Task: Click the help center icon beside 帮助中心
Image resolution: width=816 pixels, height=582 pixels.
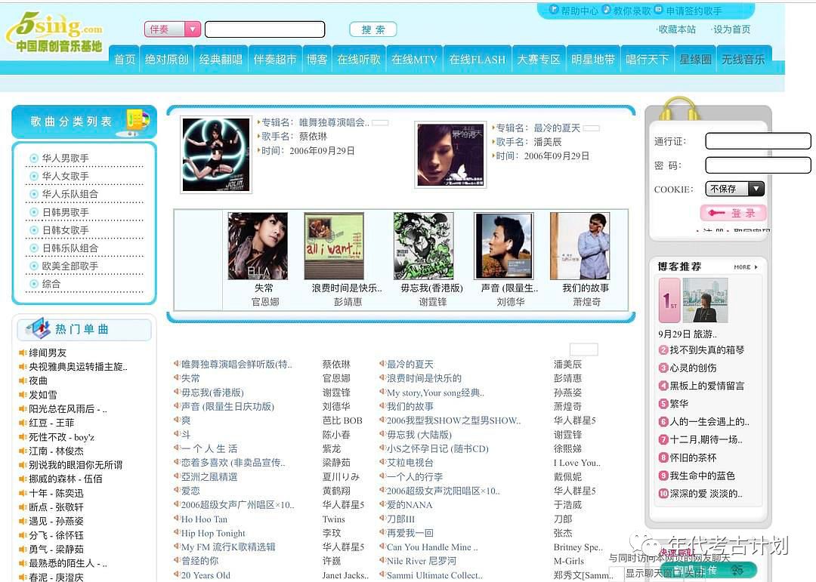Action: click(554, 10)
